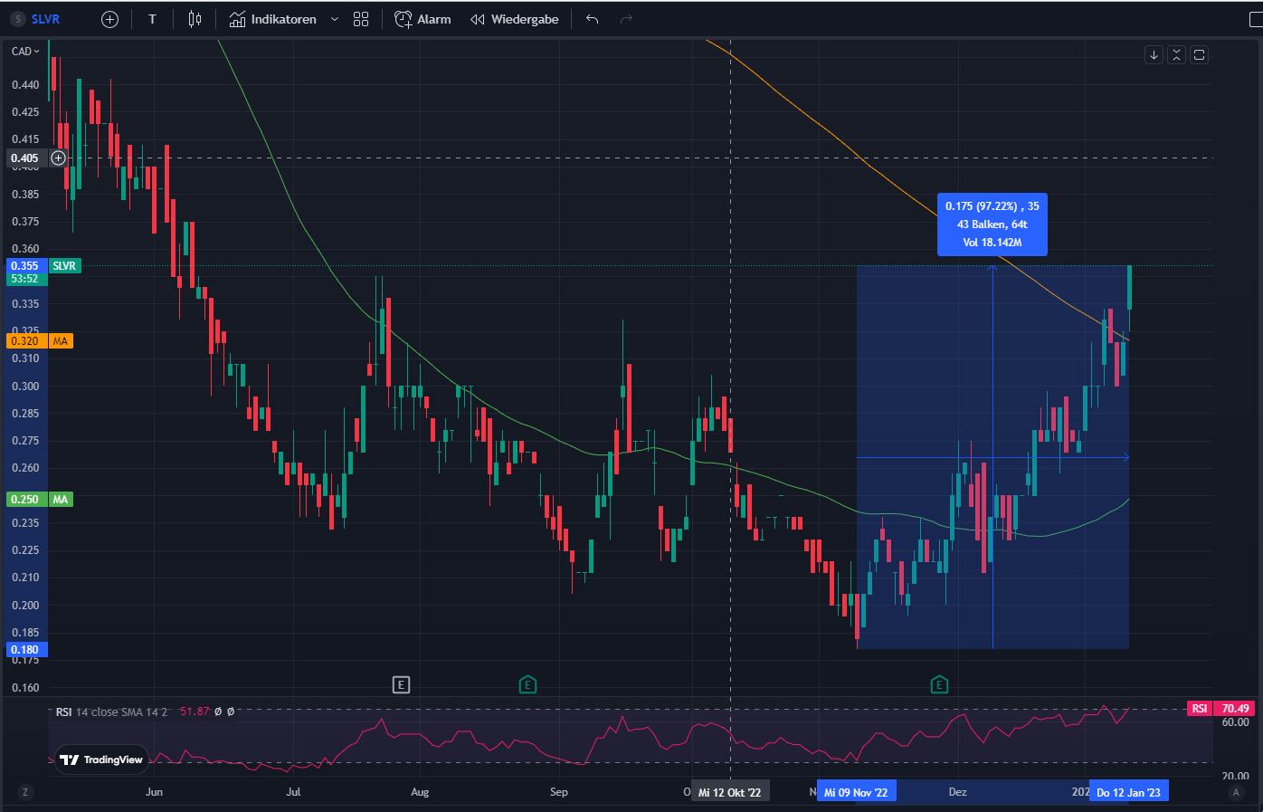Viewport: 1263px width, 812px height.
Task: Undo the last chart action
Action: click(x=593, y=19)
